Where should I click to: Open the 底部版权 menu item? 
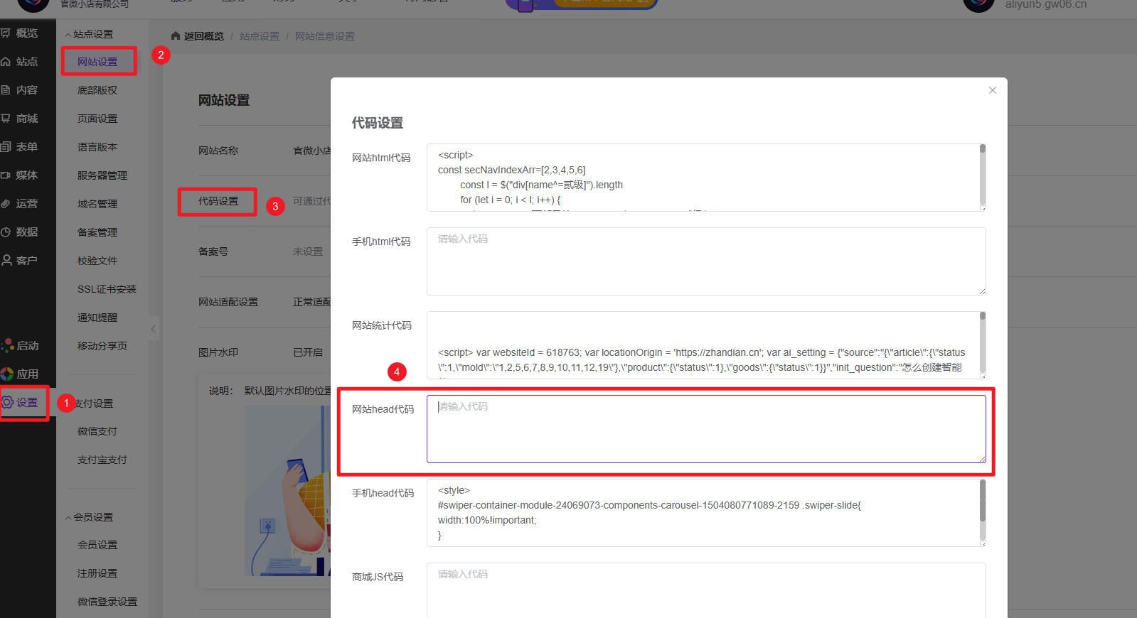point(97,90)
